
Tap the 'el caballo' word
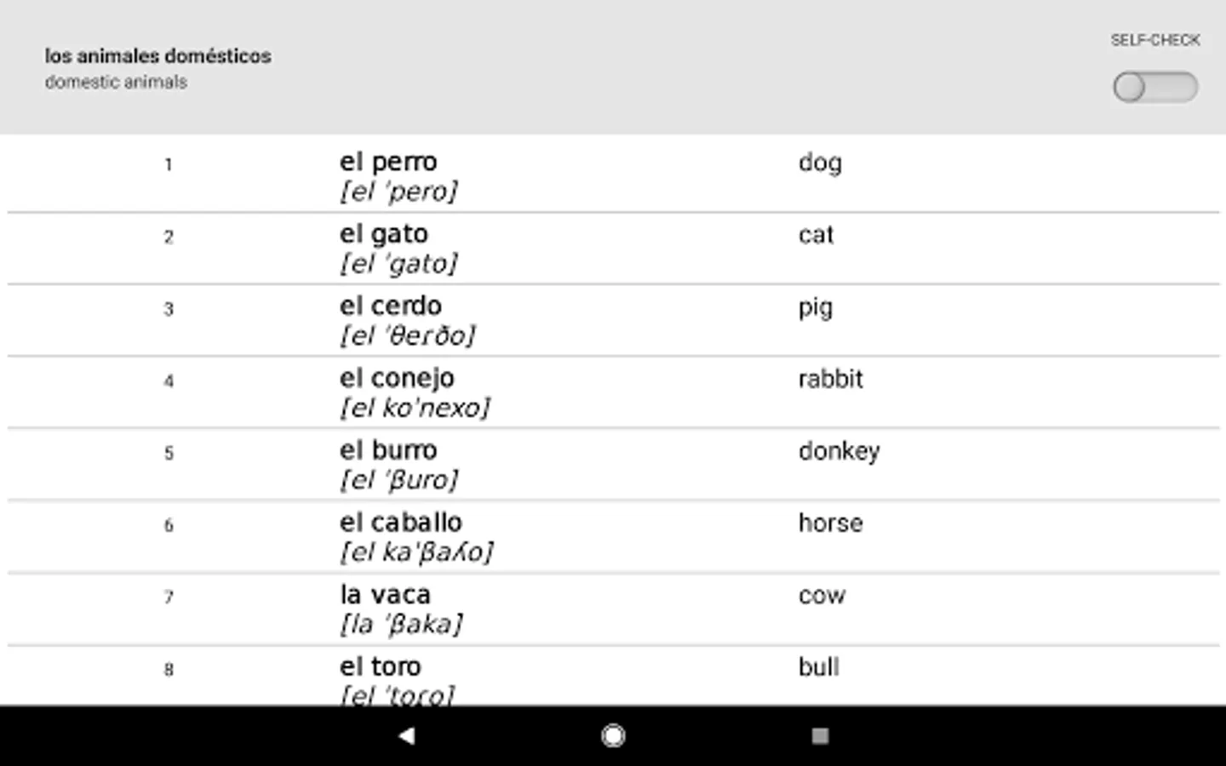coord(401,523)
